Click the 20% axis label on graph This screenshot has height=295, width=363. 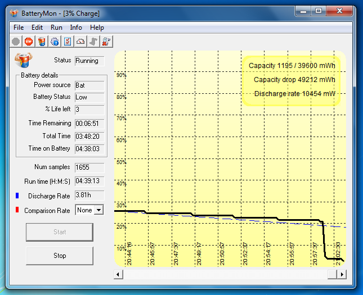click(x=121, y=227)
